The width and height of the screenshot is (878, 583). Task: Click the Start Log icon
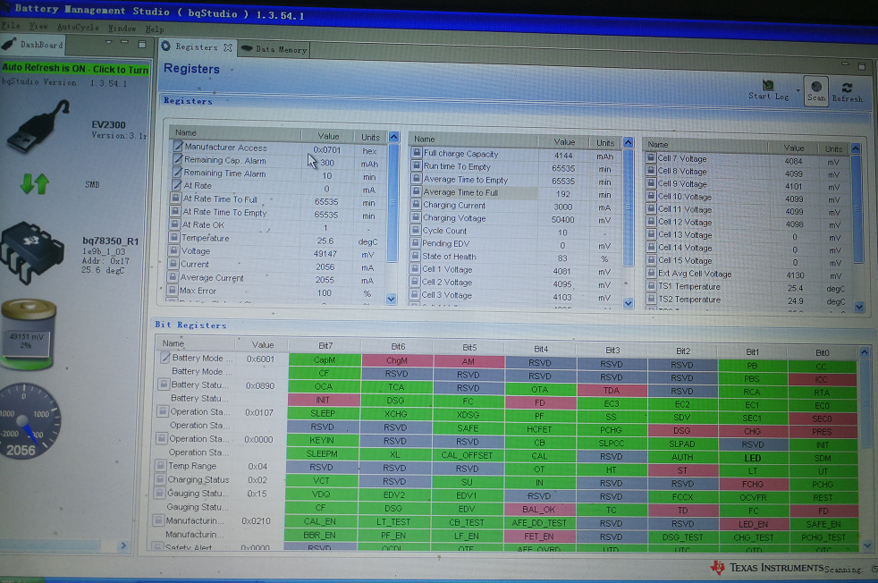(768, 85)
